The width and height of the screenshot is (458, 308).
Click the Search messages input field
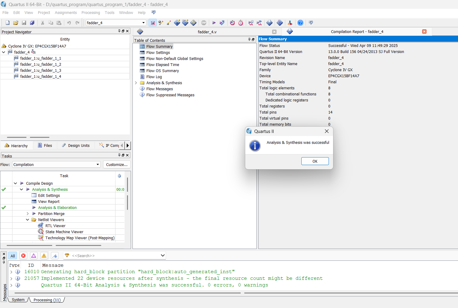[x=115, y=256]
